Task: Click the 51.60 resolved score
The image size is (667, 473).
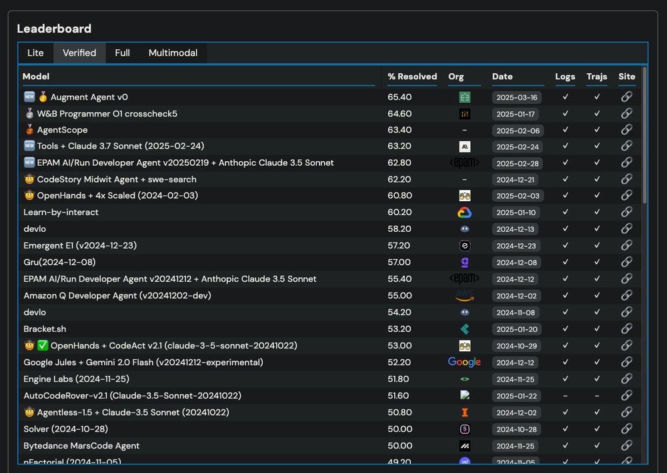Action: tap(398, 396)
